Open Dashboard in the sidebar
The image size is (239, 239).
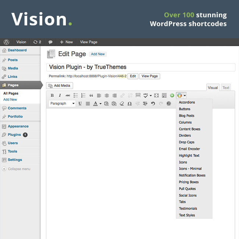click(17, 50)
